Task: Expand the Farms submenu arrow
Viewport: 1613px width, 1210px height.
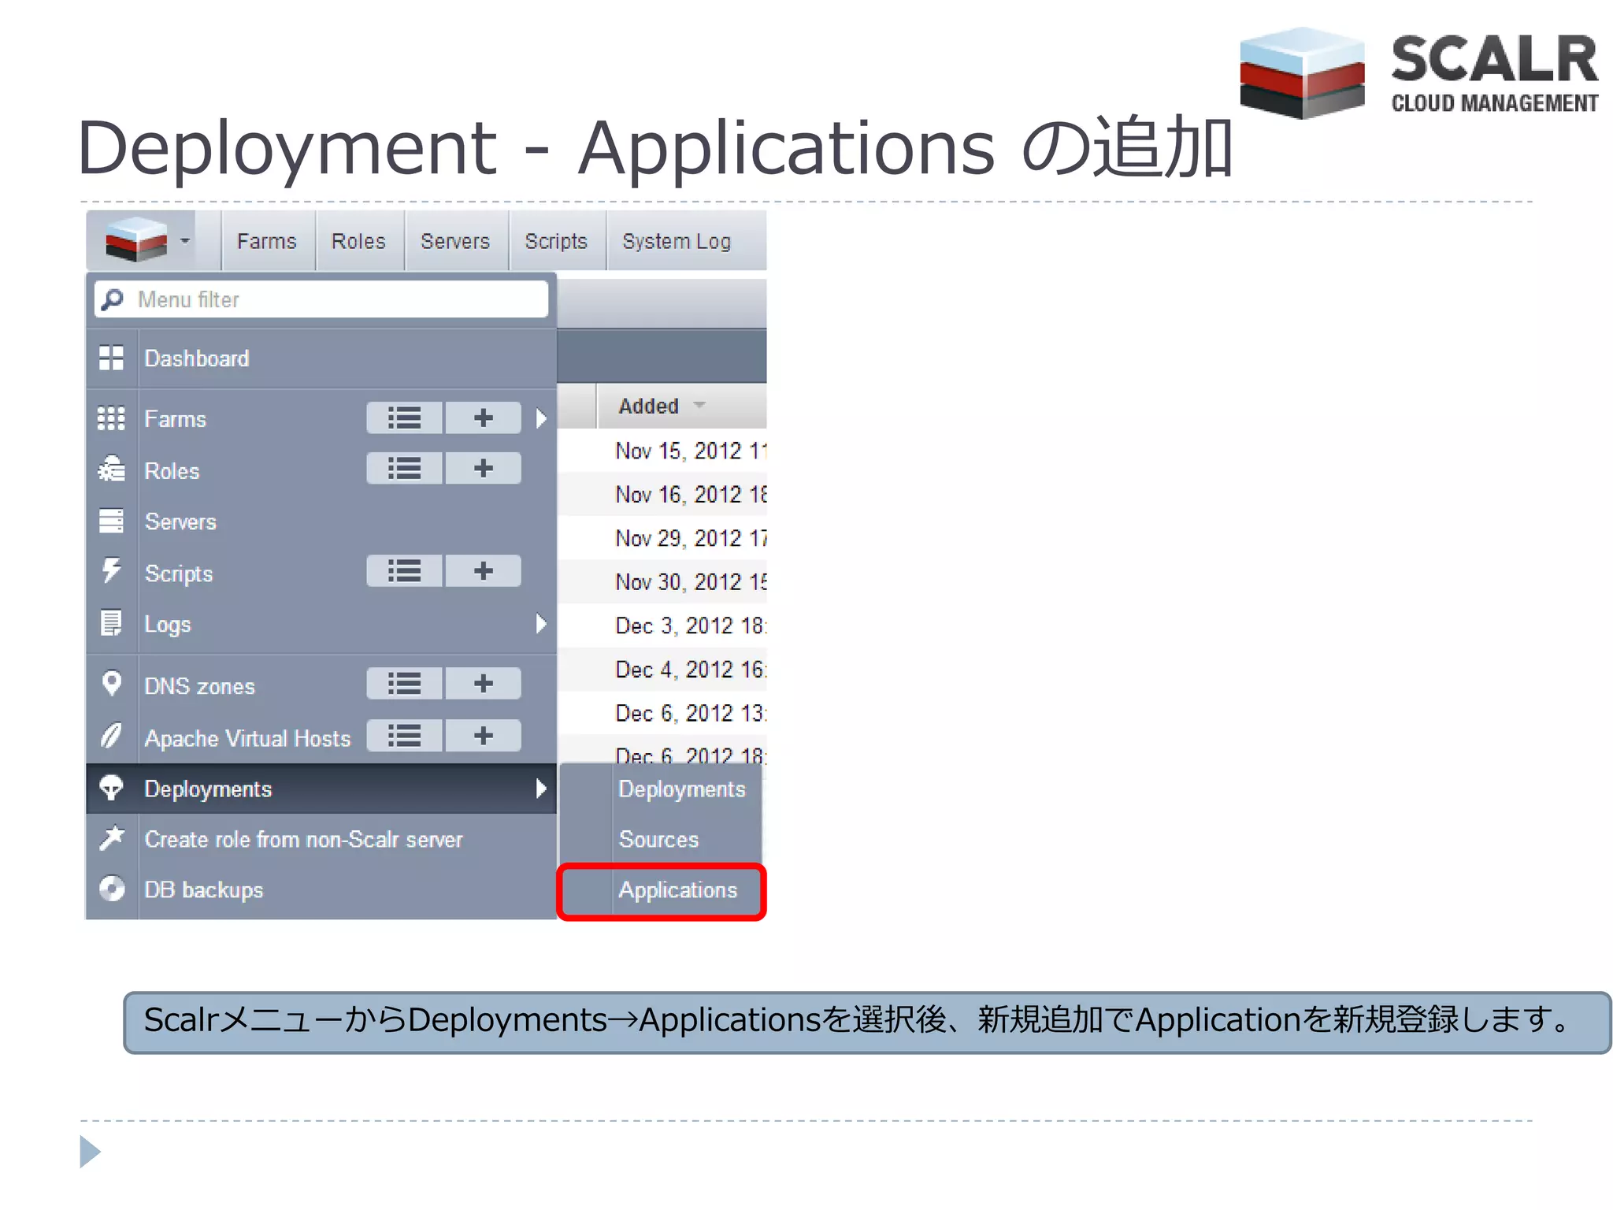Action: pos(541,418)
